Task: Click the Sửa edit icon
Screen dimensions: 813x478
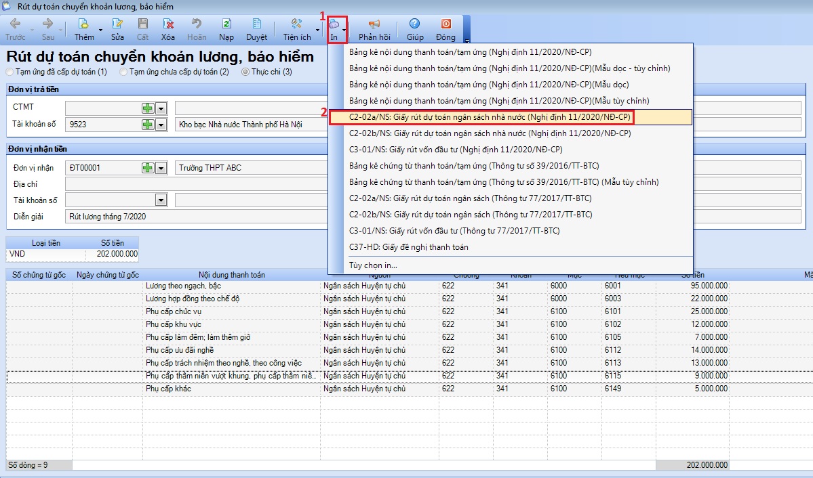Action: [117, 23]
